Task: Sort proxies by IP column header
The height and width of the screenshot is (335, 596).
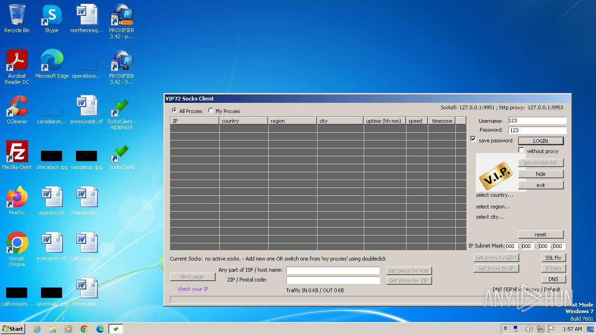Action: 195,121
